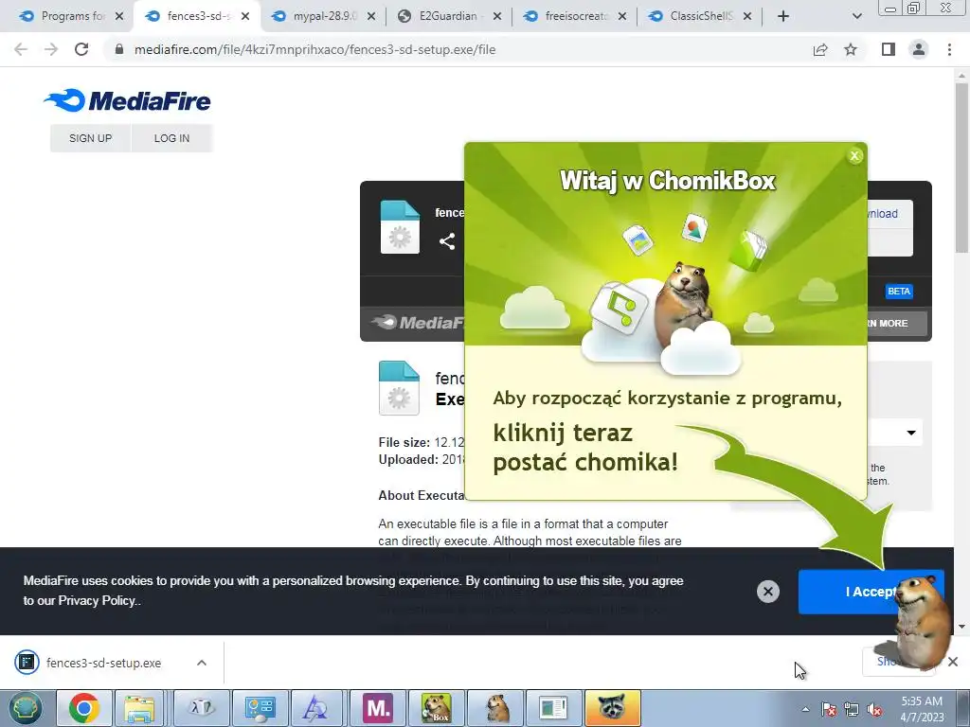Open the Chrome three-dot menu
970x727 pixels.
click(949, 49)
